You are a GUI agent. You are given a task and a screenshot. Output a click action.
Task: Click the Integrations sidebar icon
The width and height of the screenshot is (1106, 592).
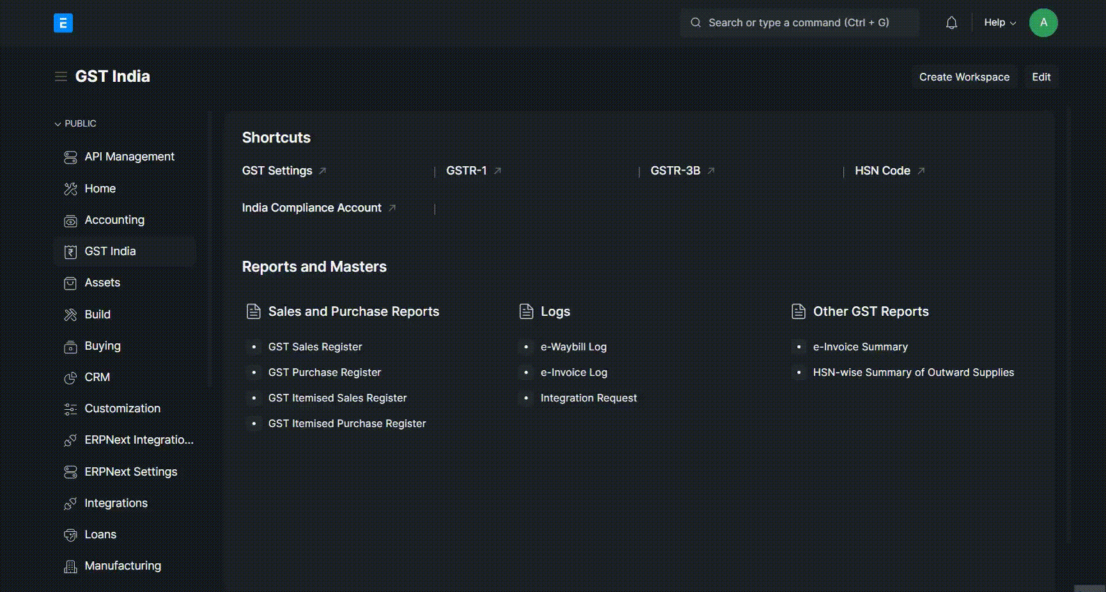click(70, 504)
